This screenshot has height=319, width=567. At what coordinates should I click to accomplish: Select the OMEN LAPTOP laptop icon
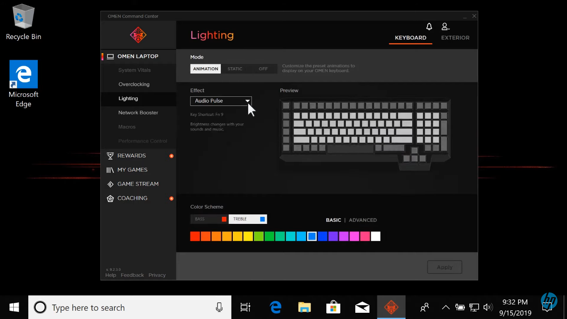[110, 56]
